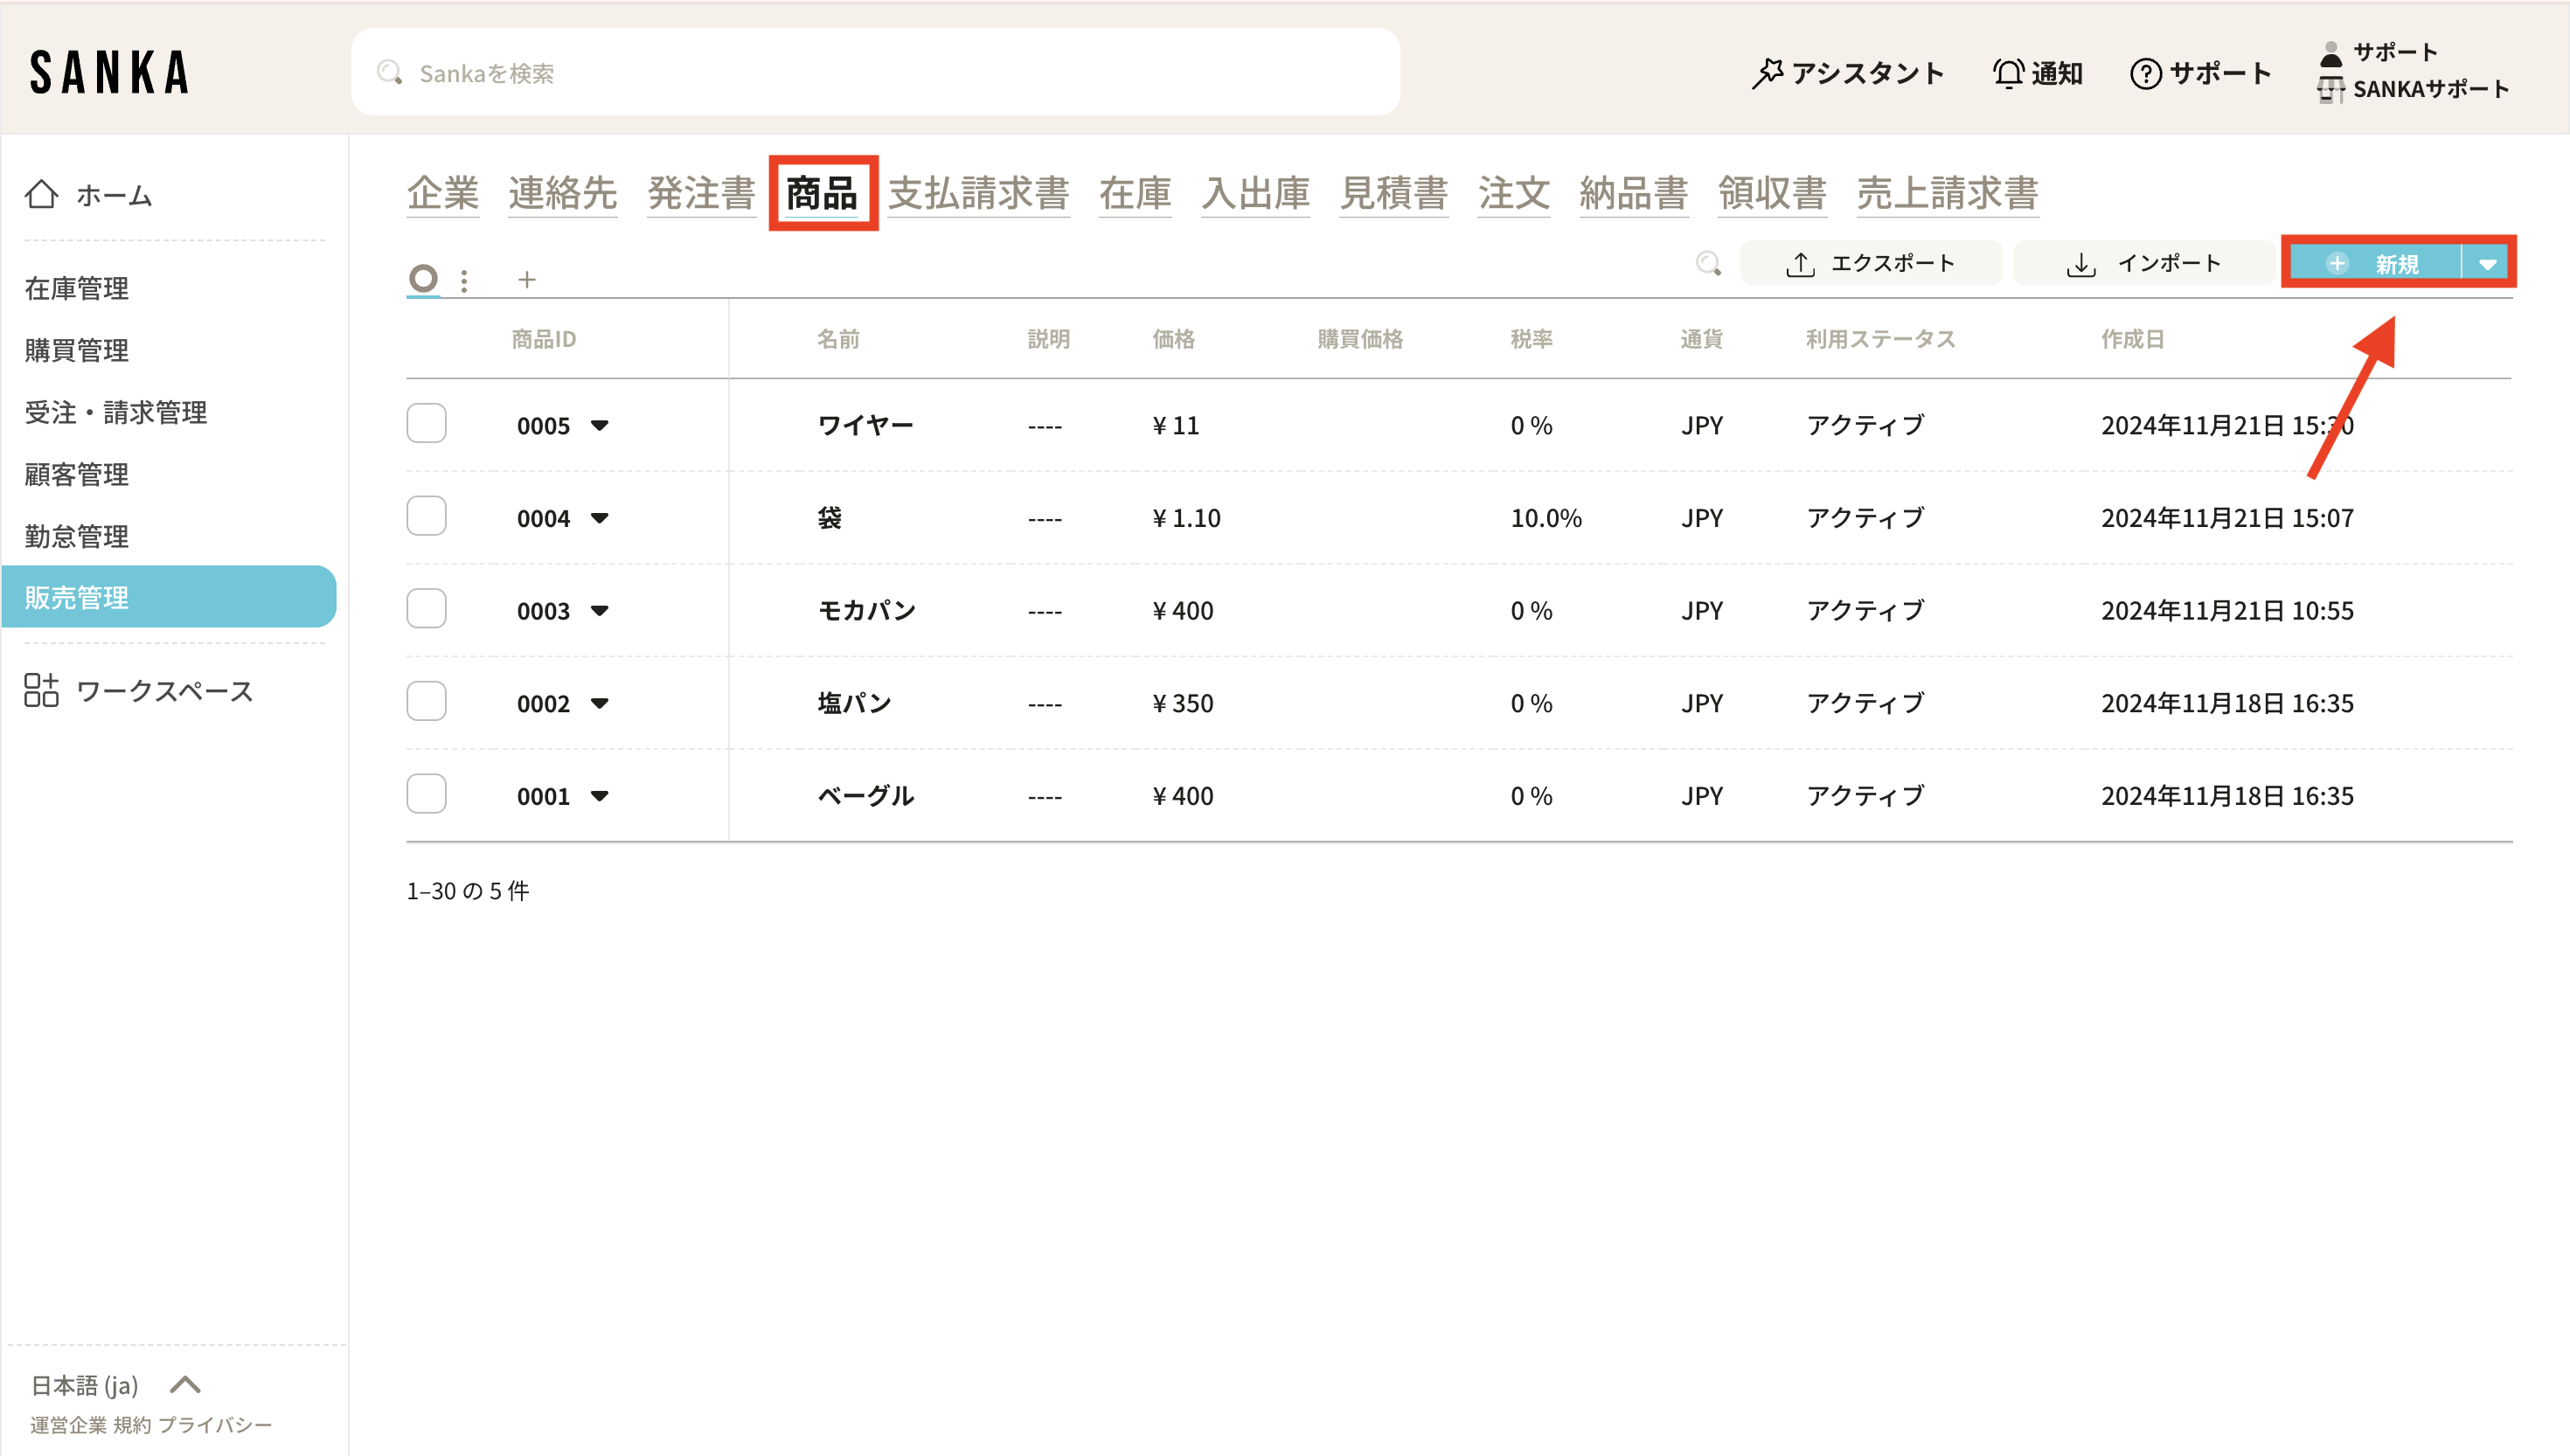Click the Home house icon in sidebar
The width and height of the screenshot is (2570, 1456).
[x=41, y=194]
